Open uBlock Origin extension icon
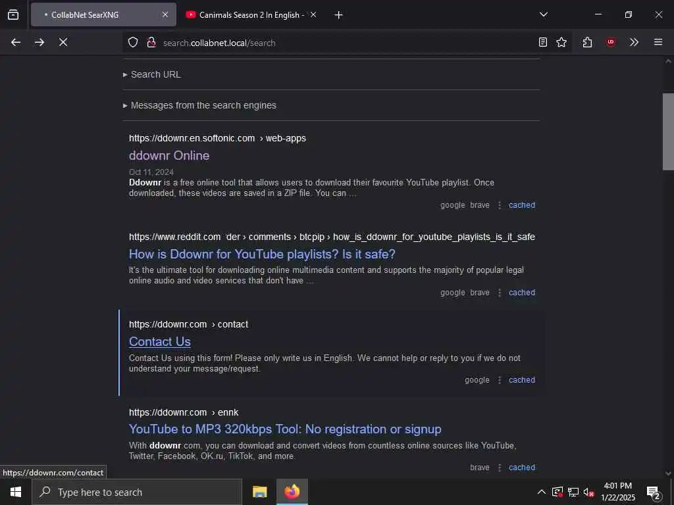The height and width of the screenshot is (505, 674). pyautogui.click(x=611, y=42)
